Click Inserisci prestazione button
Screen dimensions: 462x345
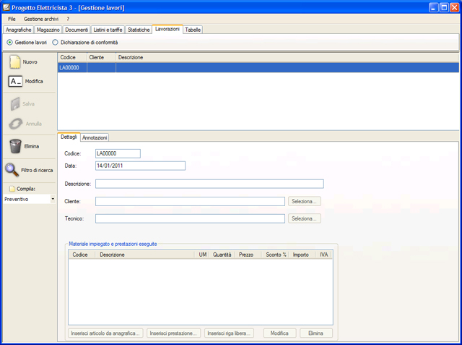tap(173, 333)
